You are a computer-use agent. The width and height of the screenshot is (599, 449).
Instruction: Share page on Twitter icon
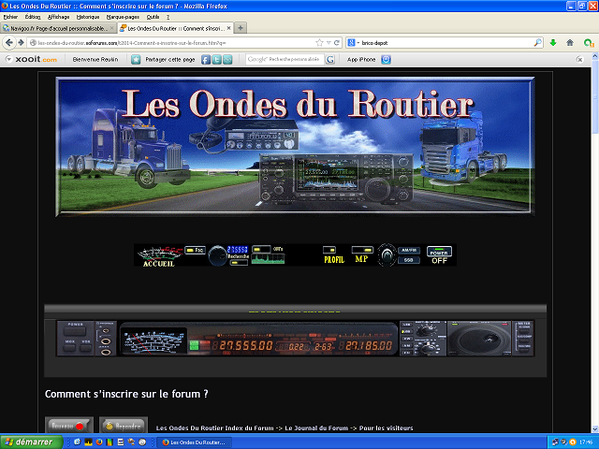pyautogui.click(x=216, y=60)
